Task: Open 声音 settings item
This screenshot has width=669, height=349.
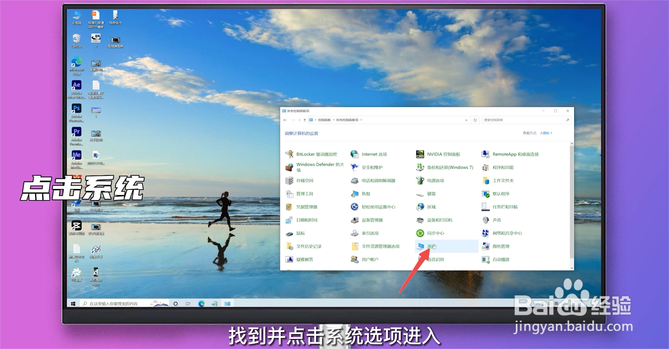Action: pos(492,220)
